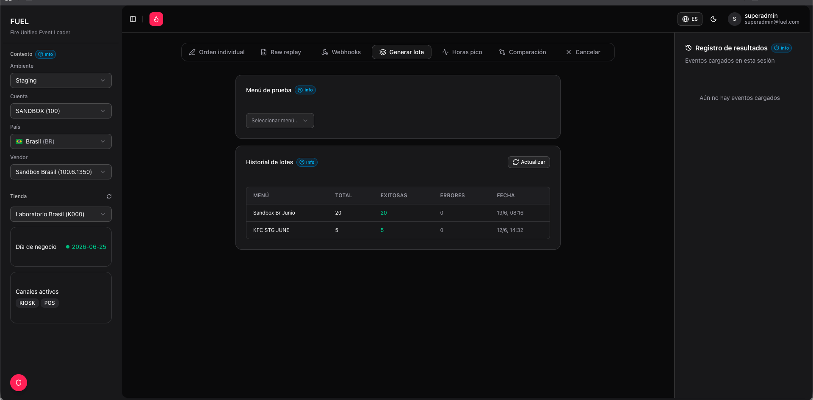Refresh the Tienda store list
This screenshot has width=813, height=400.
click(109, 196)
